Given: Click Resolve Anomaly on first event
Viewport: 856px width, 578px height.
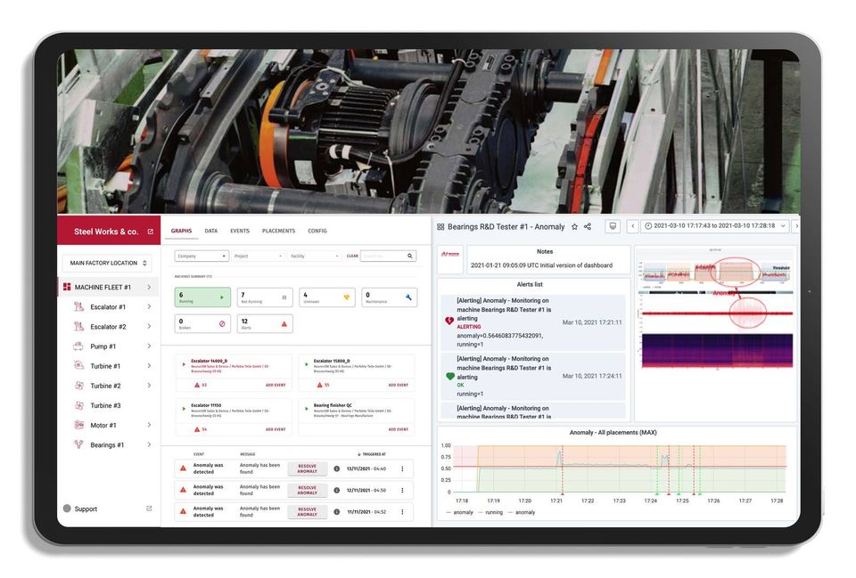Looking at the screenshot, I should pos(307,468).
